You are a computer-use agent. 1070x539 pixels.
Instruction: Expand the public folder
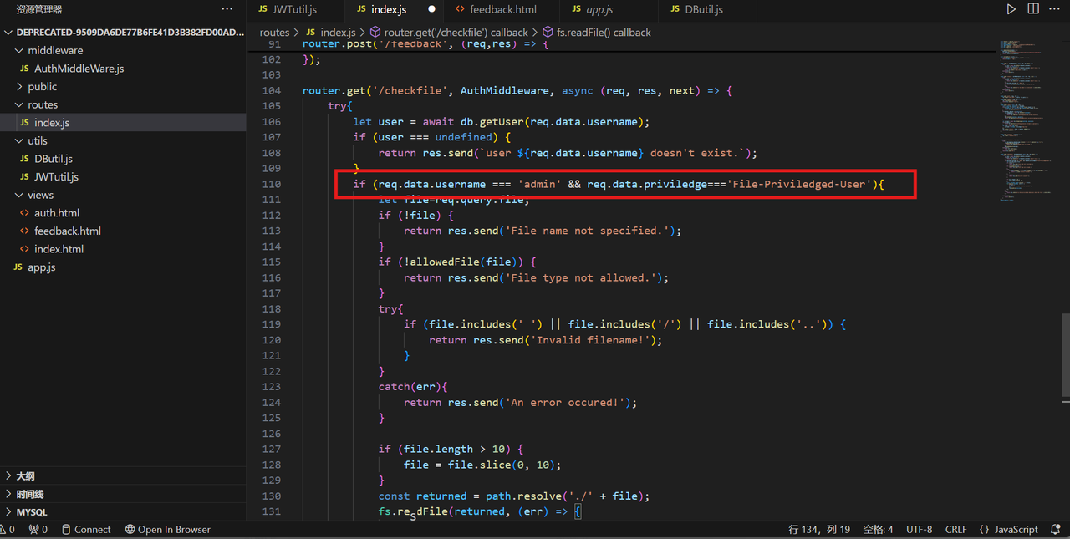[42, 86]
